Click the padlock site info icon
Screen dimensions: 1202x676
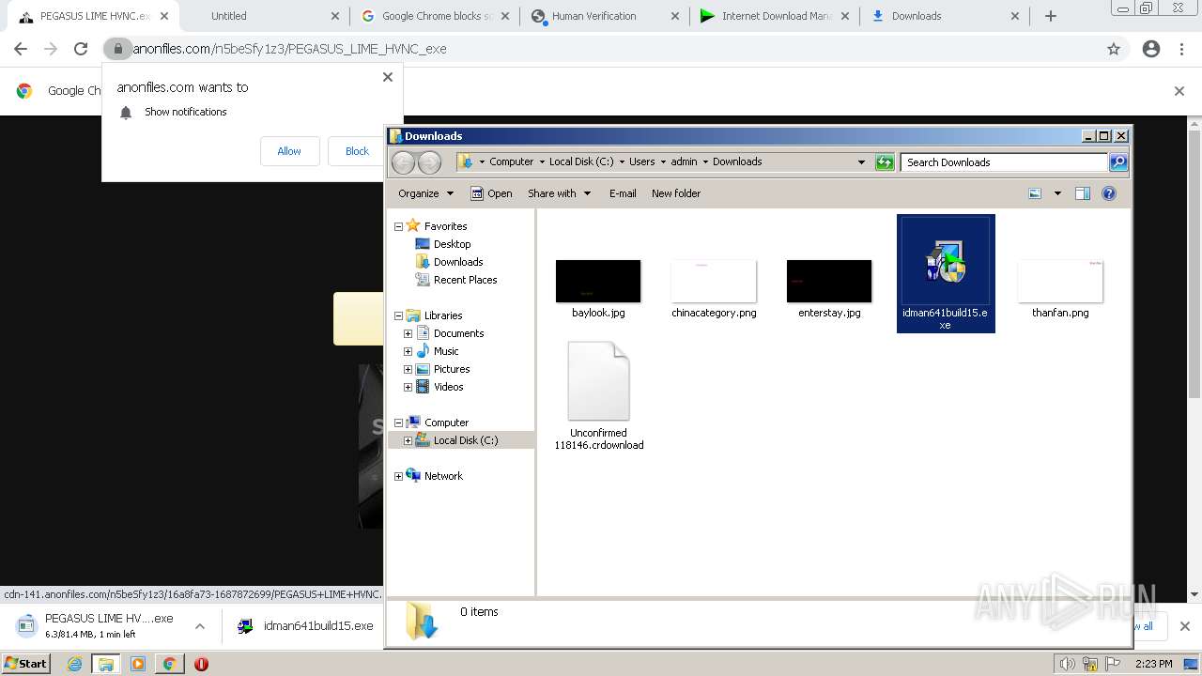tap(117, 49)
